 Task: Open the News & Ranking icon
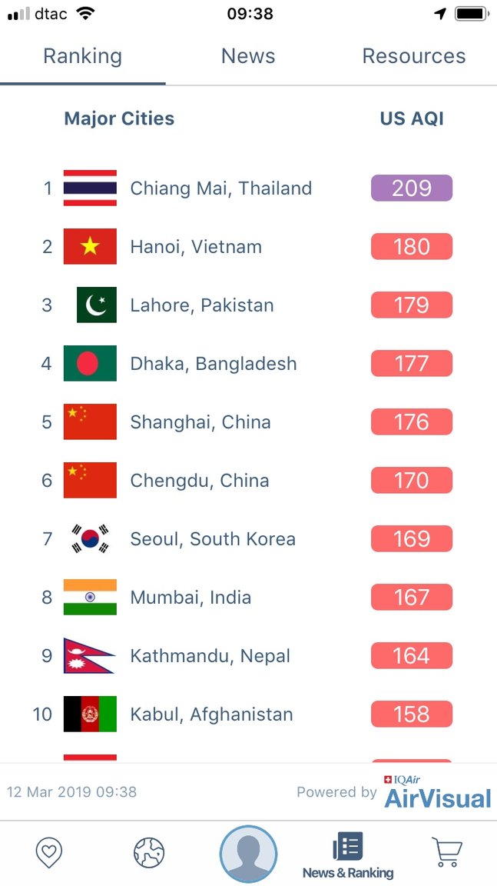point(348,855)
